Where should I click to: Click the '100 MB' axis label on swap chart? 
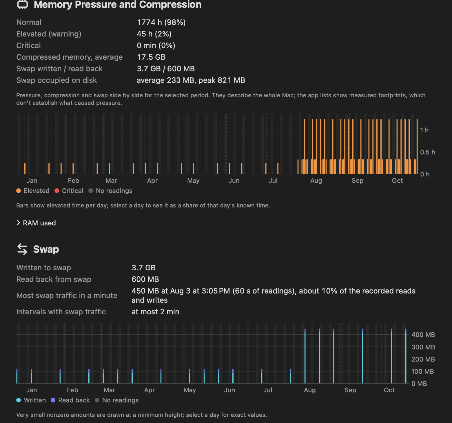[422, 371]
